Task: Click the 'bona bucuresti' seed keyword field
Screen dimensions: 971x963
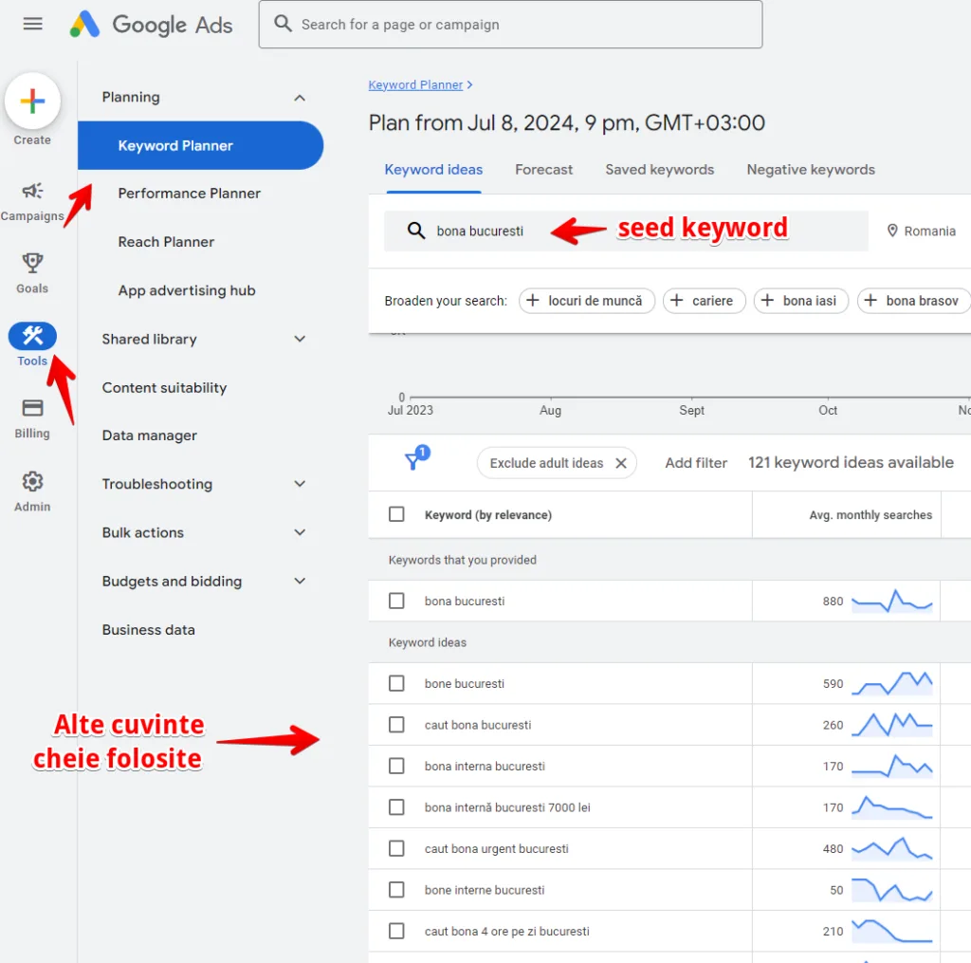Action: coord(626,231)
